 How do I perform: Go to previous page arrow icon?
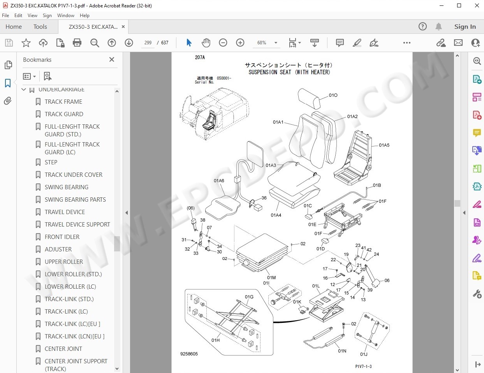click(x=112, y=43)
